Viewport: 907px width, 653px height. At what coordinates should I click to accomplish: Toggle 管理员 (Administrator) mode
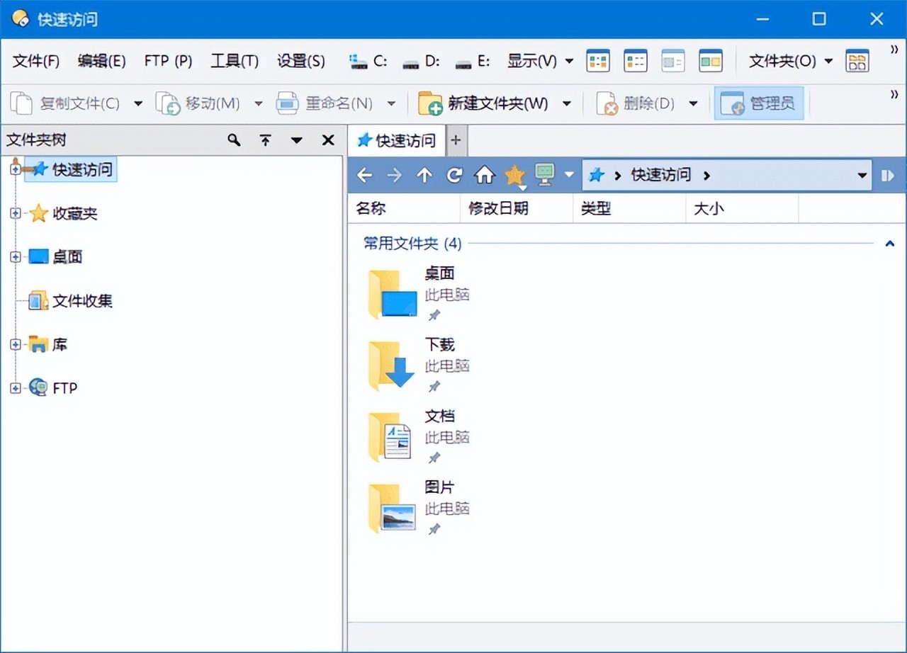[x=759, y=103]
